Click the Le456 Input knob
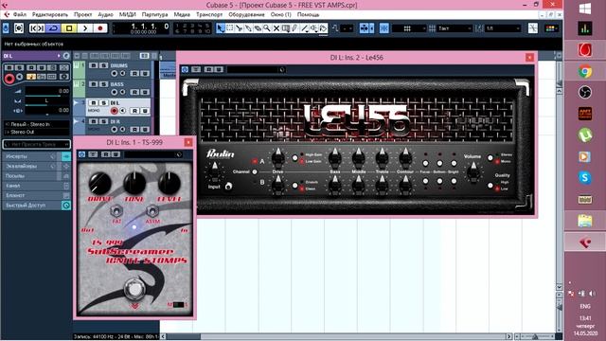Image resolution: width=606 pixels, height=341 pixels. click(215, 171)
